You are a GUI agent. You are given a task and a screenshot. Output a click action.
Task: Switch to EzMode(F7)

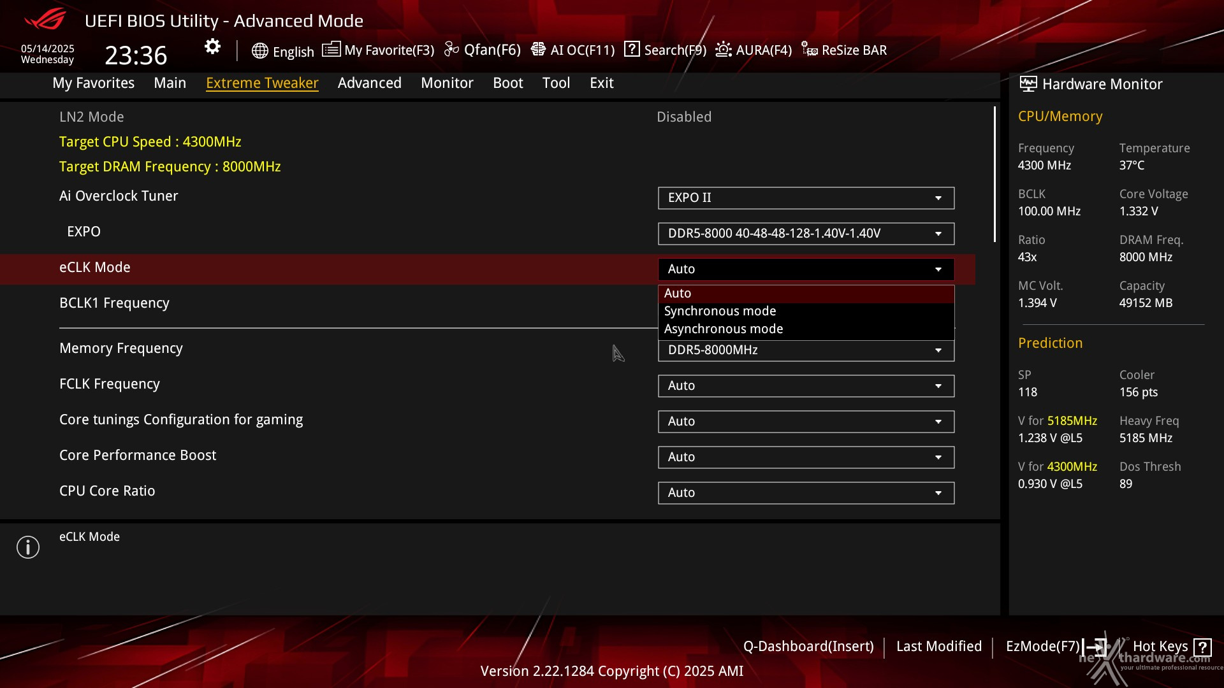1043,647
